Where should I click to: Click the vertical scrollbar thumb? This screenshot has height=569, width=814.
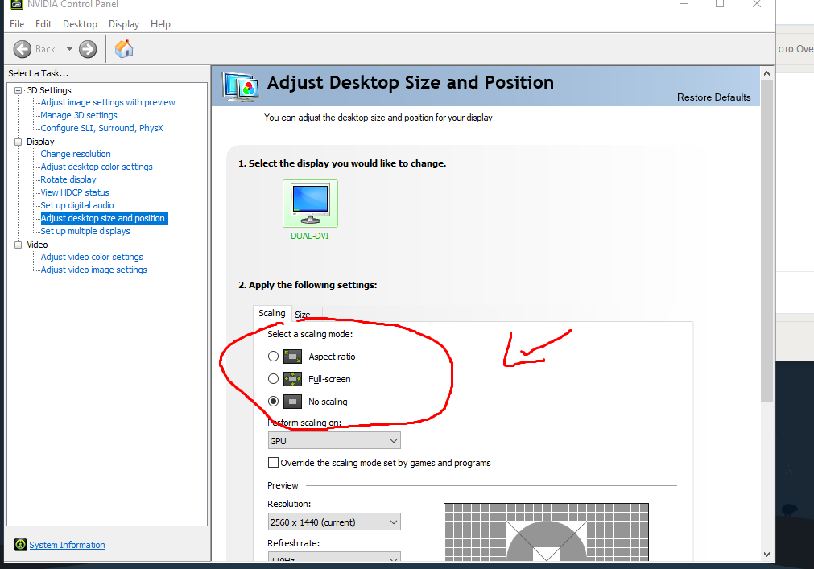coord(766,240)
